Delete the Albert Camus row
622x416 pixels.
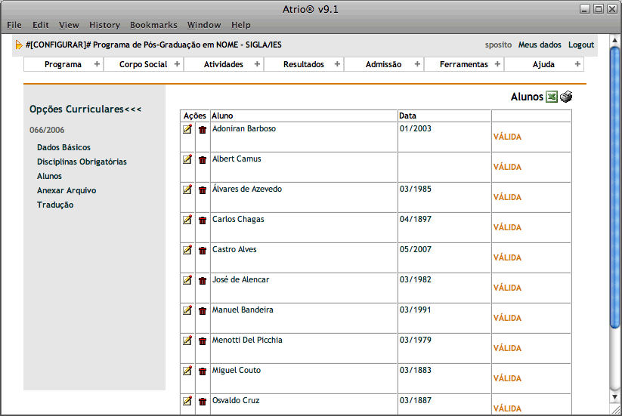pyautogui.click(x=203, y=160)
